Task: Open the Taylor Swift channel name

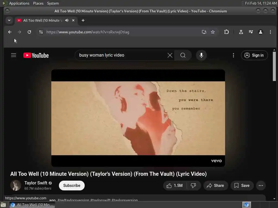Action: [x=36, y=183]
